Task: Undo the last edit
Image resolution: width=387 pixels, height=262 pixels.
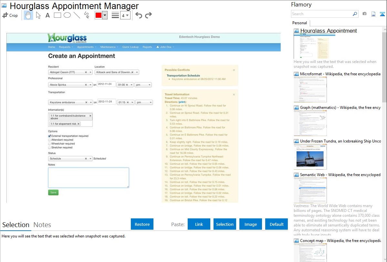Action: pyautogui.click(x=139, y=15)
